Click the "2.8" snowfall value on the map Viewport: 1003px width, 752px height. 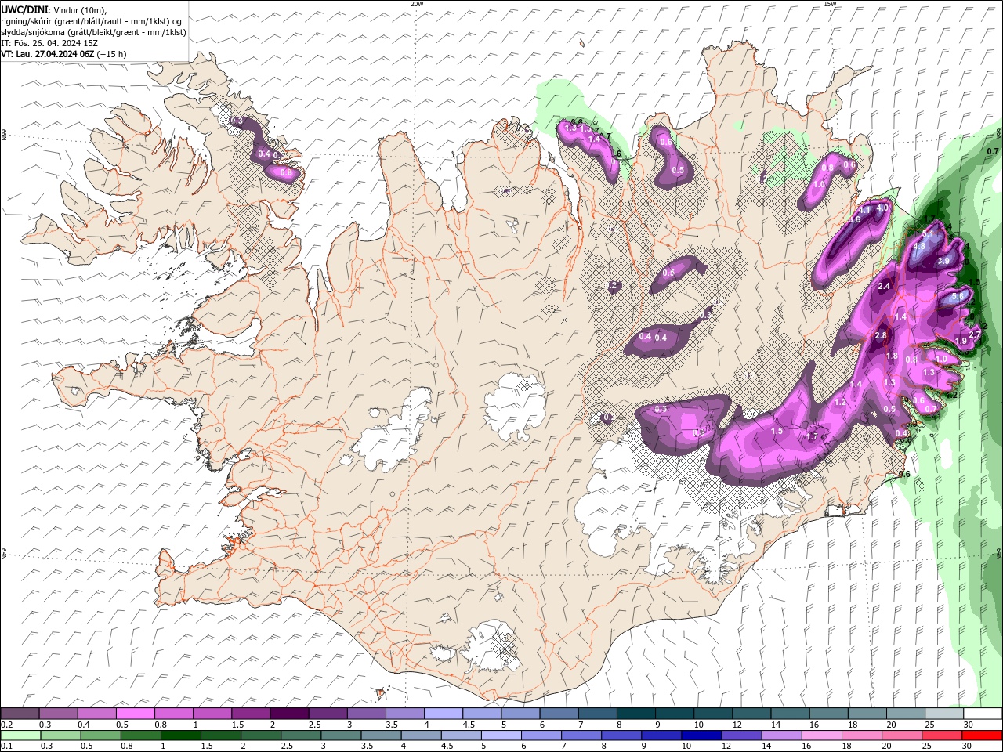click(x=880, y=335)
